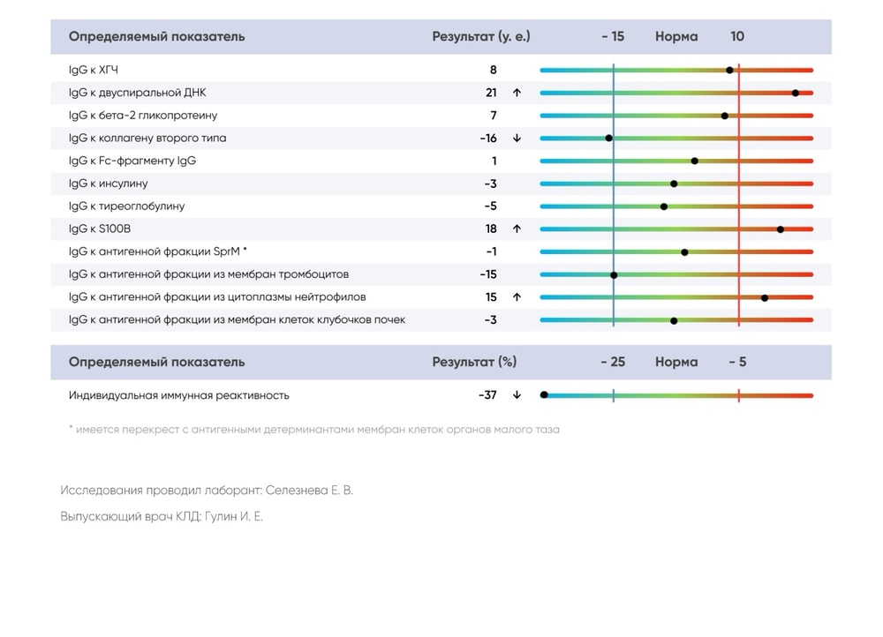883x637 pixels.
Task: Click the footnote about перекрест с антигенными детерминантами
Action: click(x=313, y=430)
